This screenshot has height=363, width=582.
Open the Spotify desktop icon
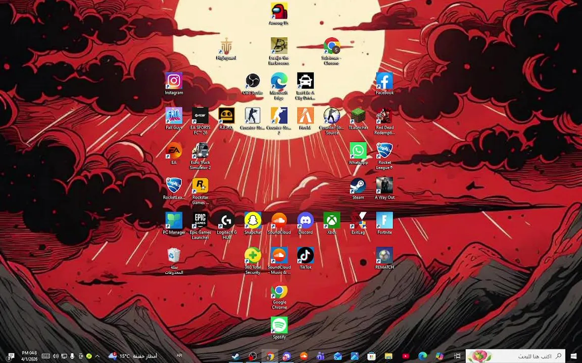click(x=279, y=328)
